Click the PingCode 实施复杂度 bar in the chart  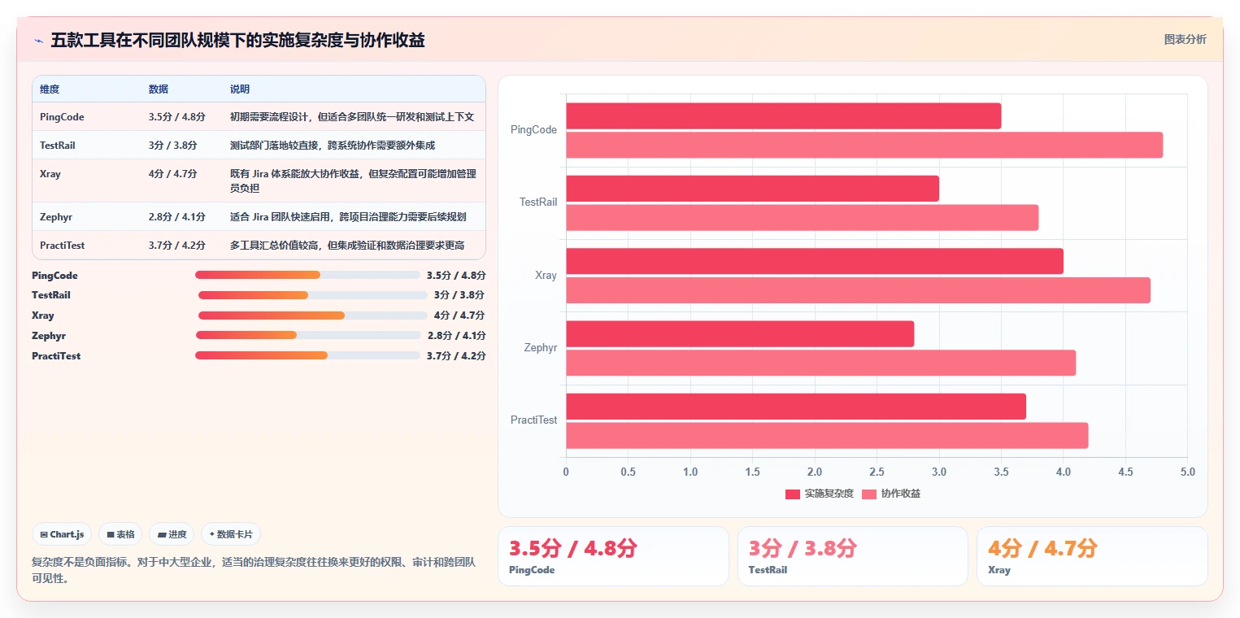pos(784,116)
